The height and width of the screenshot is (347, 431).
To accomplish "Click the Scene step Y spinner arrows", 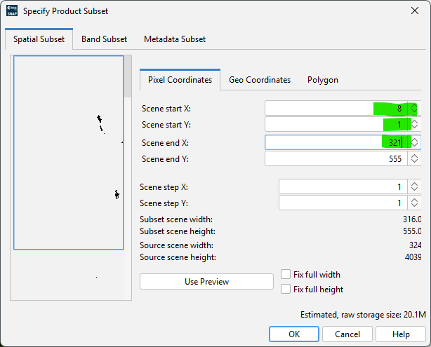I will coord(414,203).
